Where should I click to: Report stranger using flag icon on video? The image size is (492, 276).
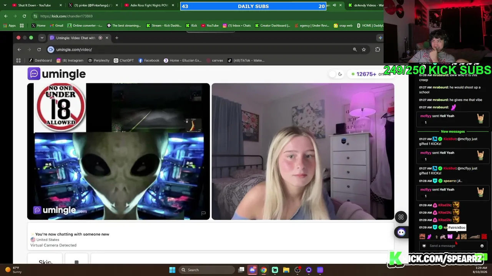203,213
